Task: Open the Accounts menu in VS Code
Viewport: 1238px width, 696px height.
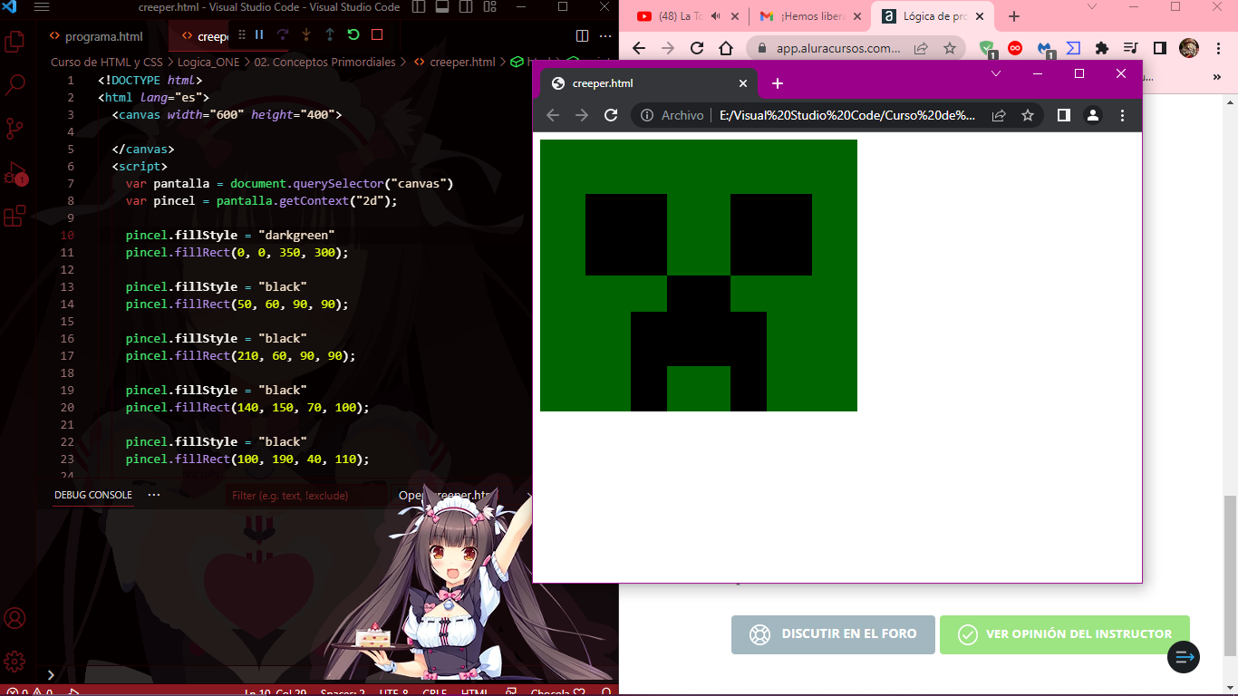Action: click(15, 618)
